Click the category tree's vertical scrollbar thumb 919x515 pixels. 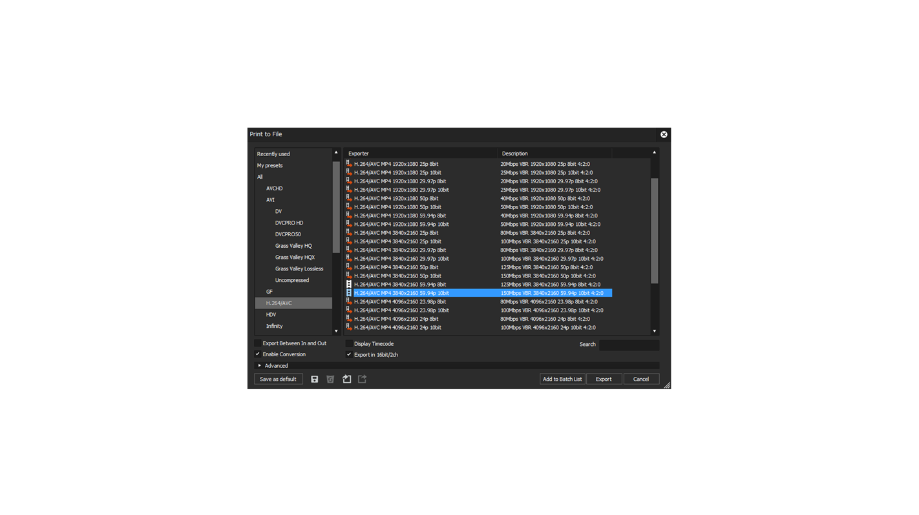pos(336,207)
